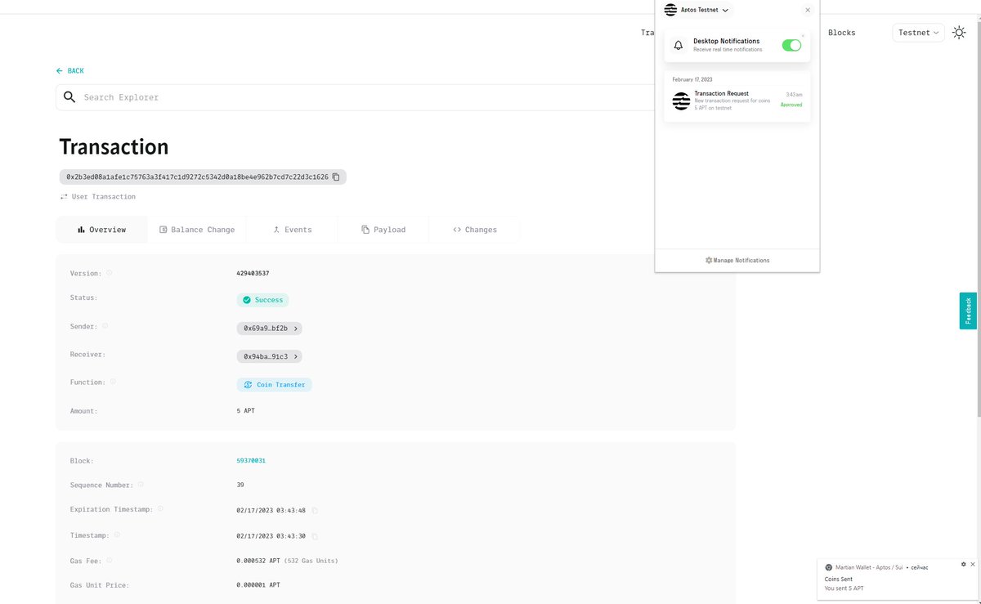Close the Martian wallet notifications popup
The image size is (981, 604).
(808, 10)
